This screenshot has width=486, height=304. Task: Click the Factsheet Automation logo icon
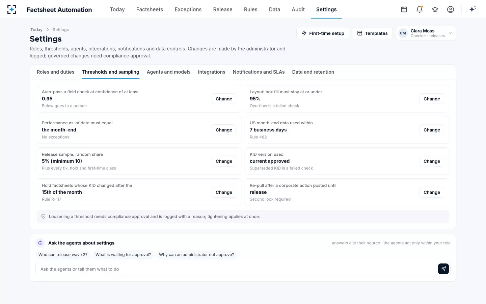point(12,9)
